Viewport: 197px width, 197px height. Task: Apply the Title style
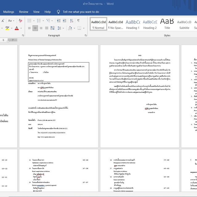tap(167, 24)
